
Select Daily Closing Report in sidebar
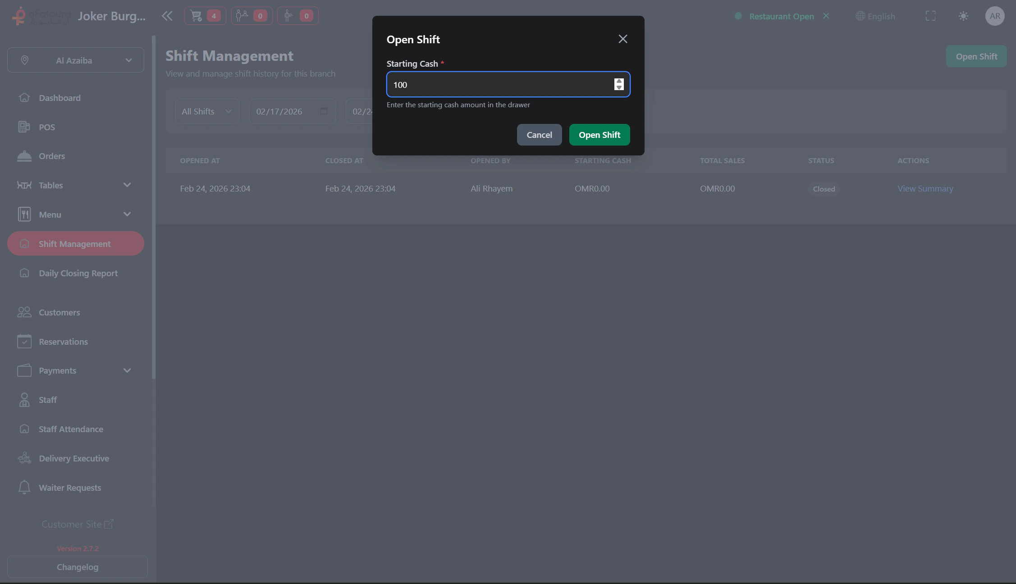pos(78,273)
